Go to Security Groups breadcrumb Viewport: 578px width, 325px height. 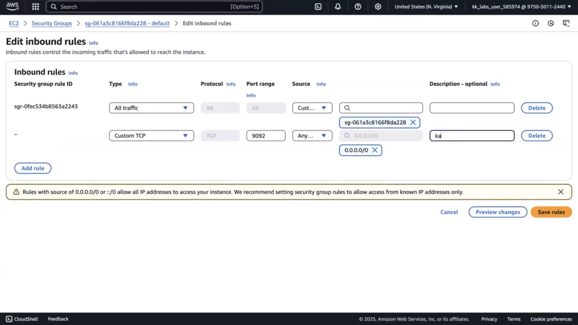(x=52, y=23)
